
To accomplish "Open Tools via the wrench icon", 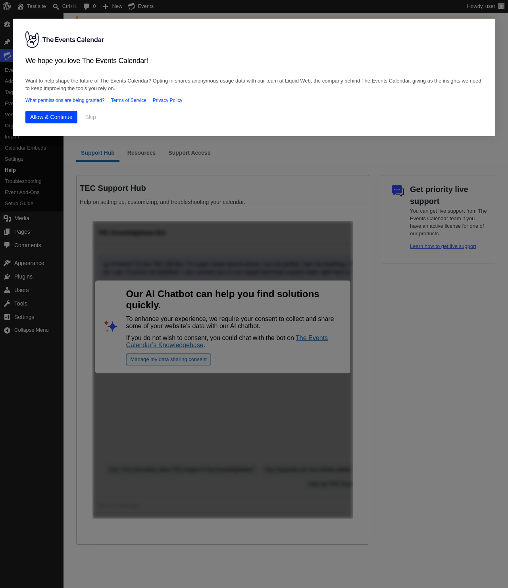I will pyautogui.click(x=7, y=304).
